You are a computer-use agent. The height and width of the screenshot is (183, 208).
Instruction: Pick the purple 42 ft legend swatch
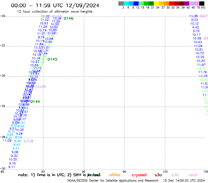(187, 3)
